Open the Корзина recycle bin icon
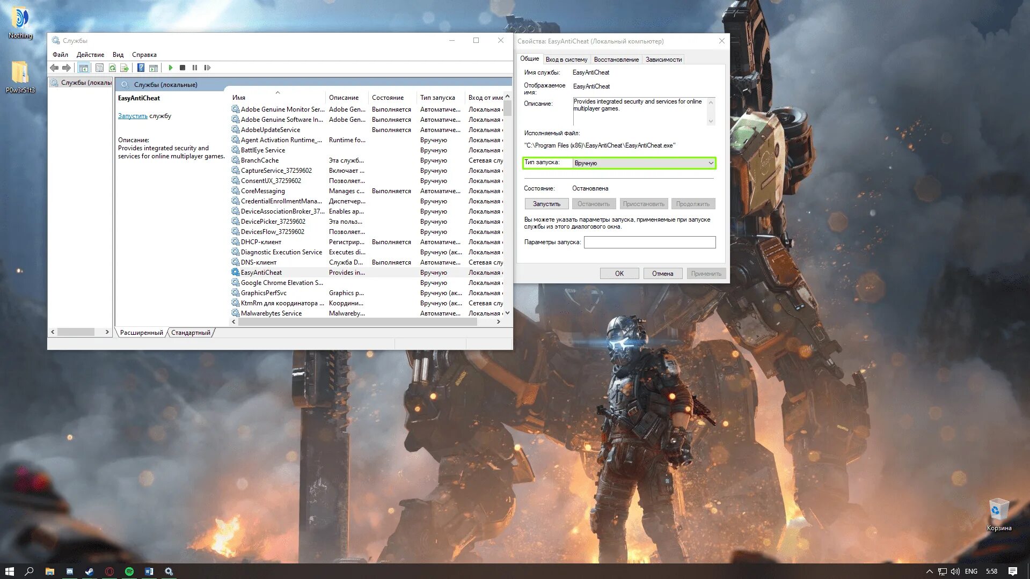The width and height of the screenshot is (1030, 579). pos(999,515)
